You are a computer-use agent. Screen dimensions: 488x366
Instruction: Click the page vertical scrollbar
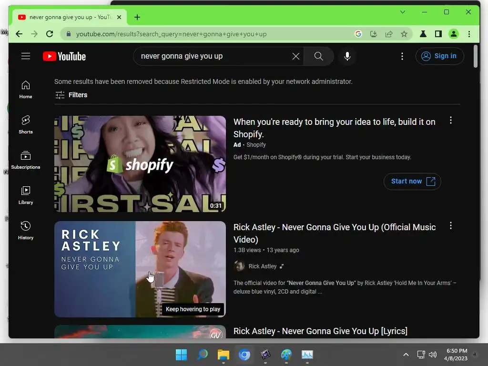(475, 57)
